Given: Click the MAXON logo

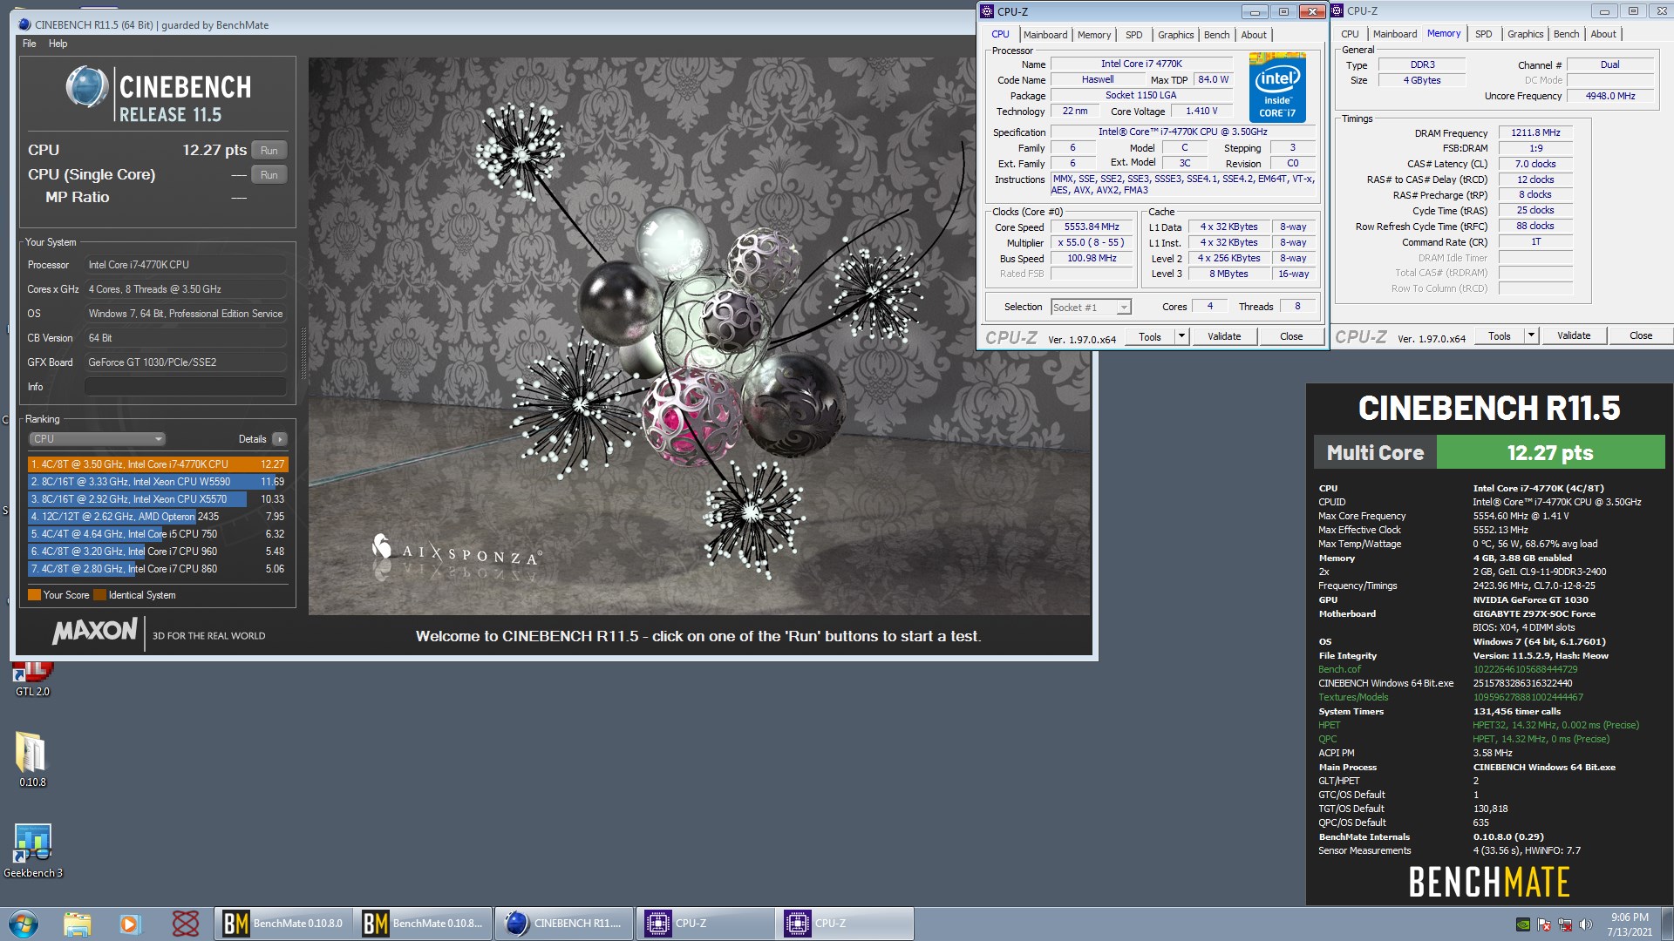Looking at the screenshot, I should (x=94, y=631).
